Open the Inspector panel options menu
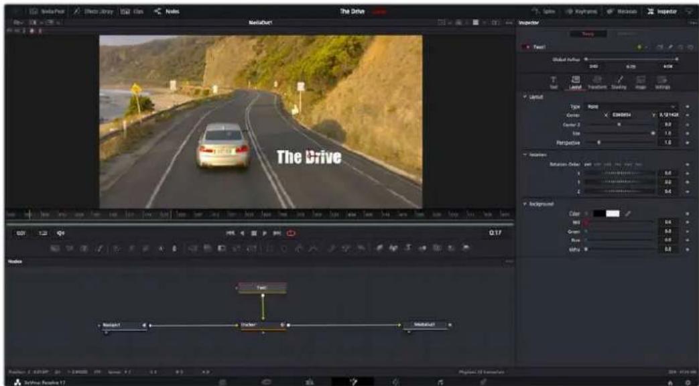The width and height of the screenshot is (699, 386). 692,22
